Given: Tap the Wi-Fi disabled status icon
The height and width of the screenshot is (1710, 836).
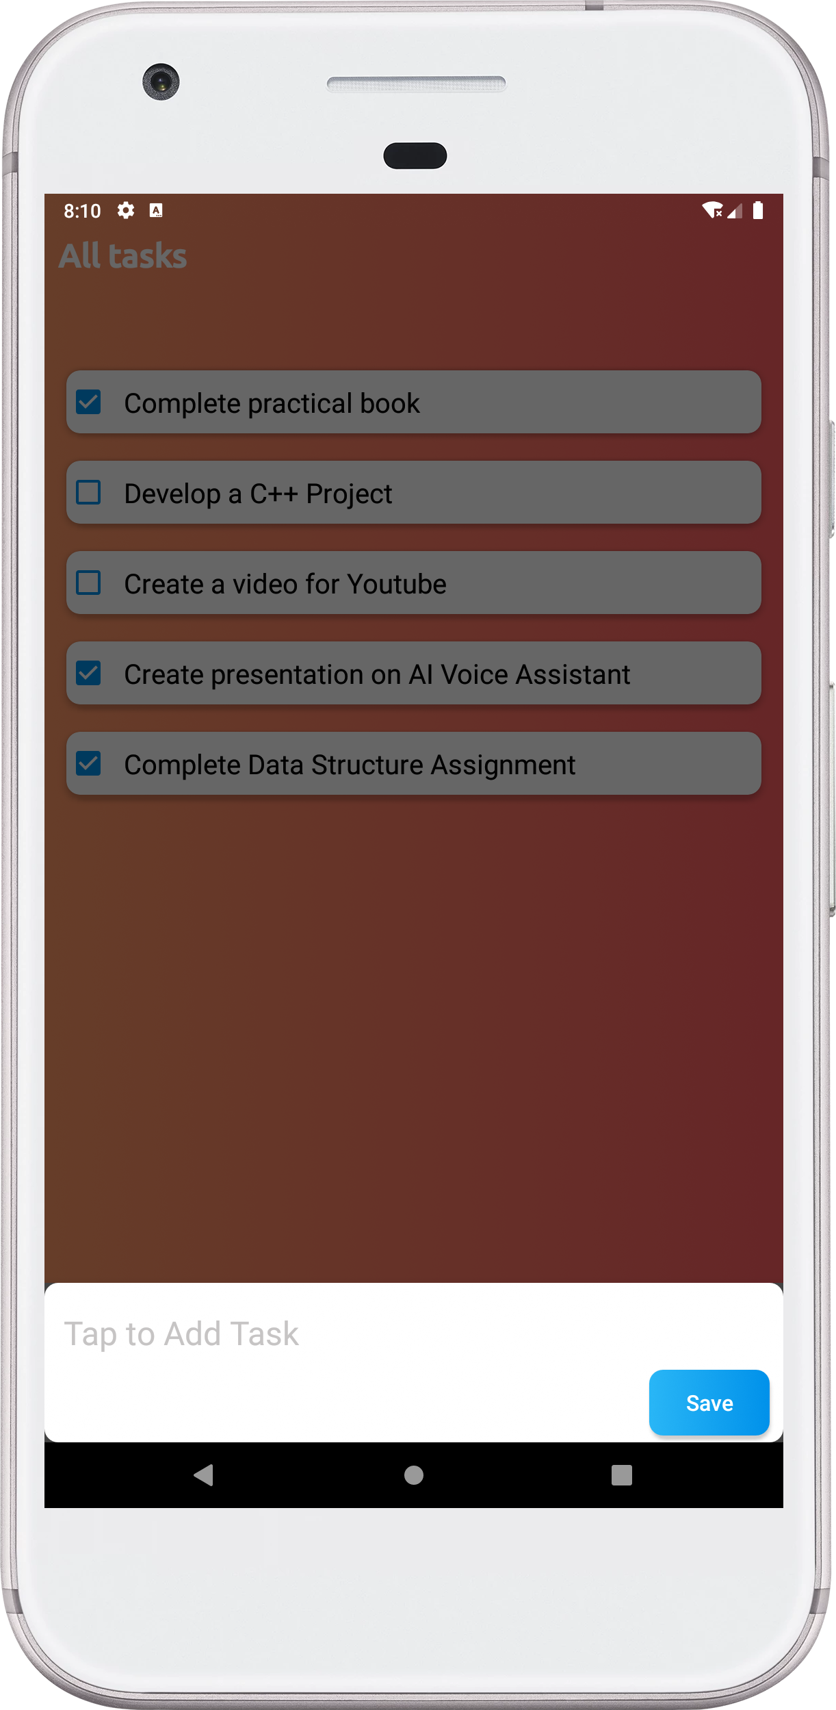Looking at the screenshot, I should 713,211.
